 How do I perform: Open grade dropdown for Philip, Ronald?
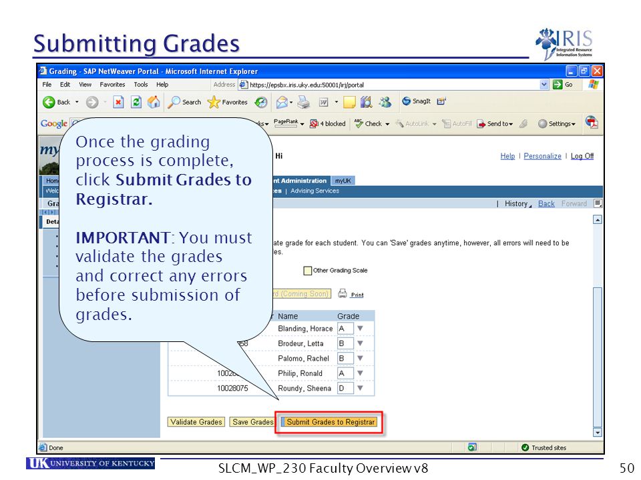point(360,373)
